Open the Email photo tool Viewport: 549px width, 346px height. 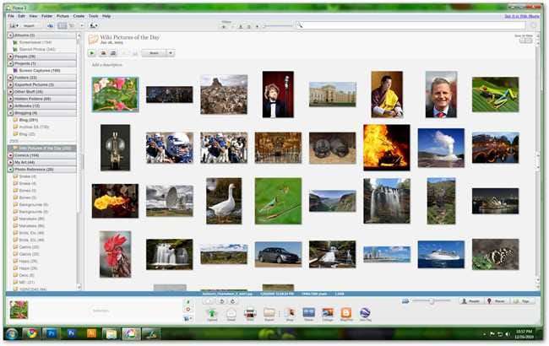pyautogui.click(x=231, y=312)
